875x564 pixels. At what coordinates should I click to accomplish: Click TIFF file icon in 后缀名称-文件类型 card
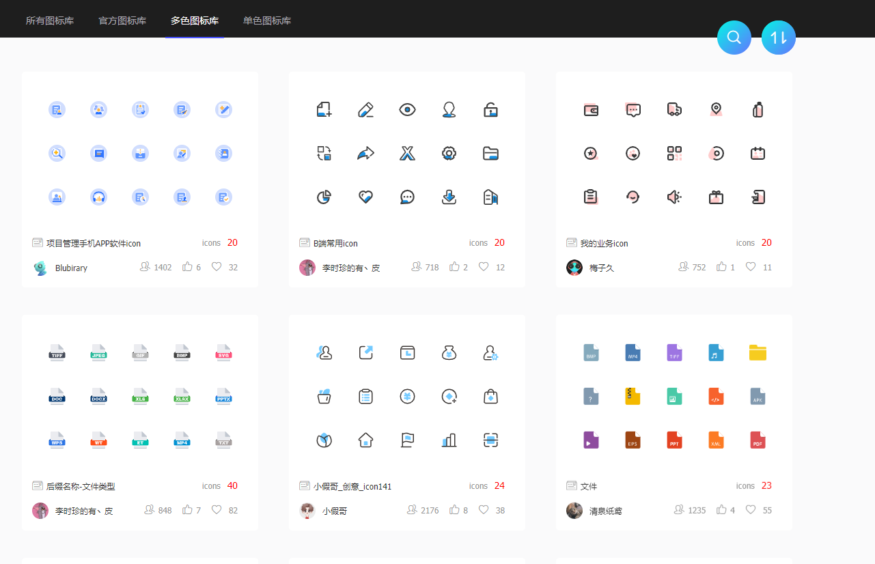(x=57, y=352)
